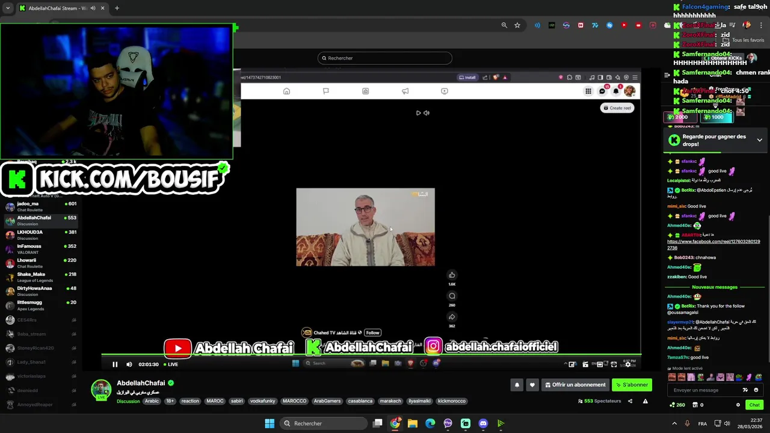
Task: Click Create reel button
Action: point(617,108)
